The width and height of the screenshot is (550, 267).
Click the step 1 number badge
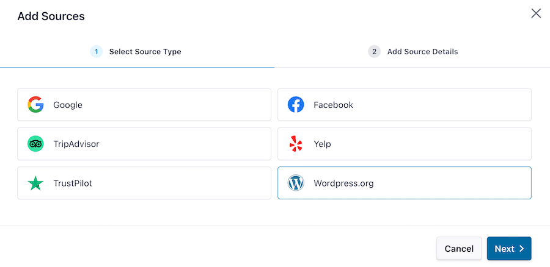(x=97, y=52)
